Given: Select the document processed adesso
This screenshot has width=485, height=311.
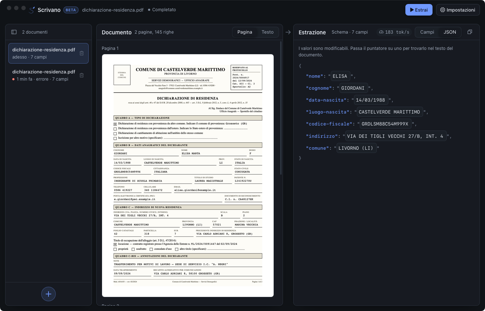Looking at the screenshot, I should tap(48, 53).
